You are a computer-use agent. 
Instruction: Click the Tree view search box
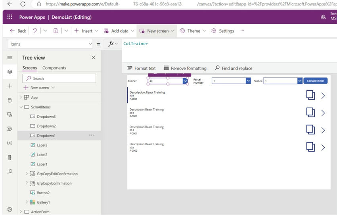coord(59,79)
